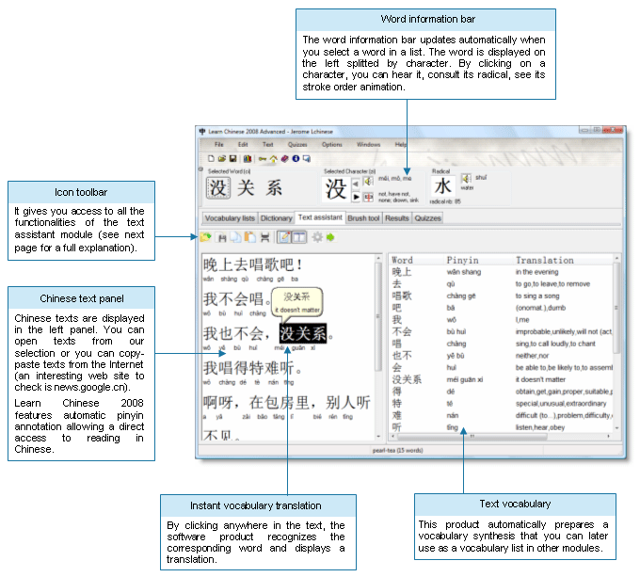Open the File menu
This screenshot has height=577, width=640.
coord(219,144)
